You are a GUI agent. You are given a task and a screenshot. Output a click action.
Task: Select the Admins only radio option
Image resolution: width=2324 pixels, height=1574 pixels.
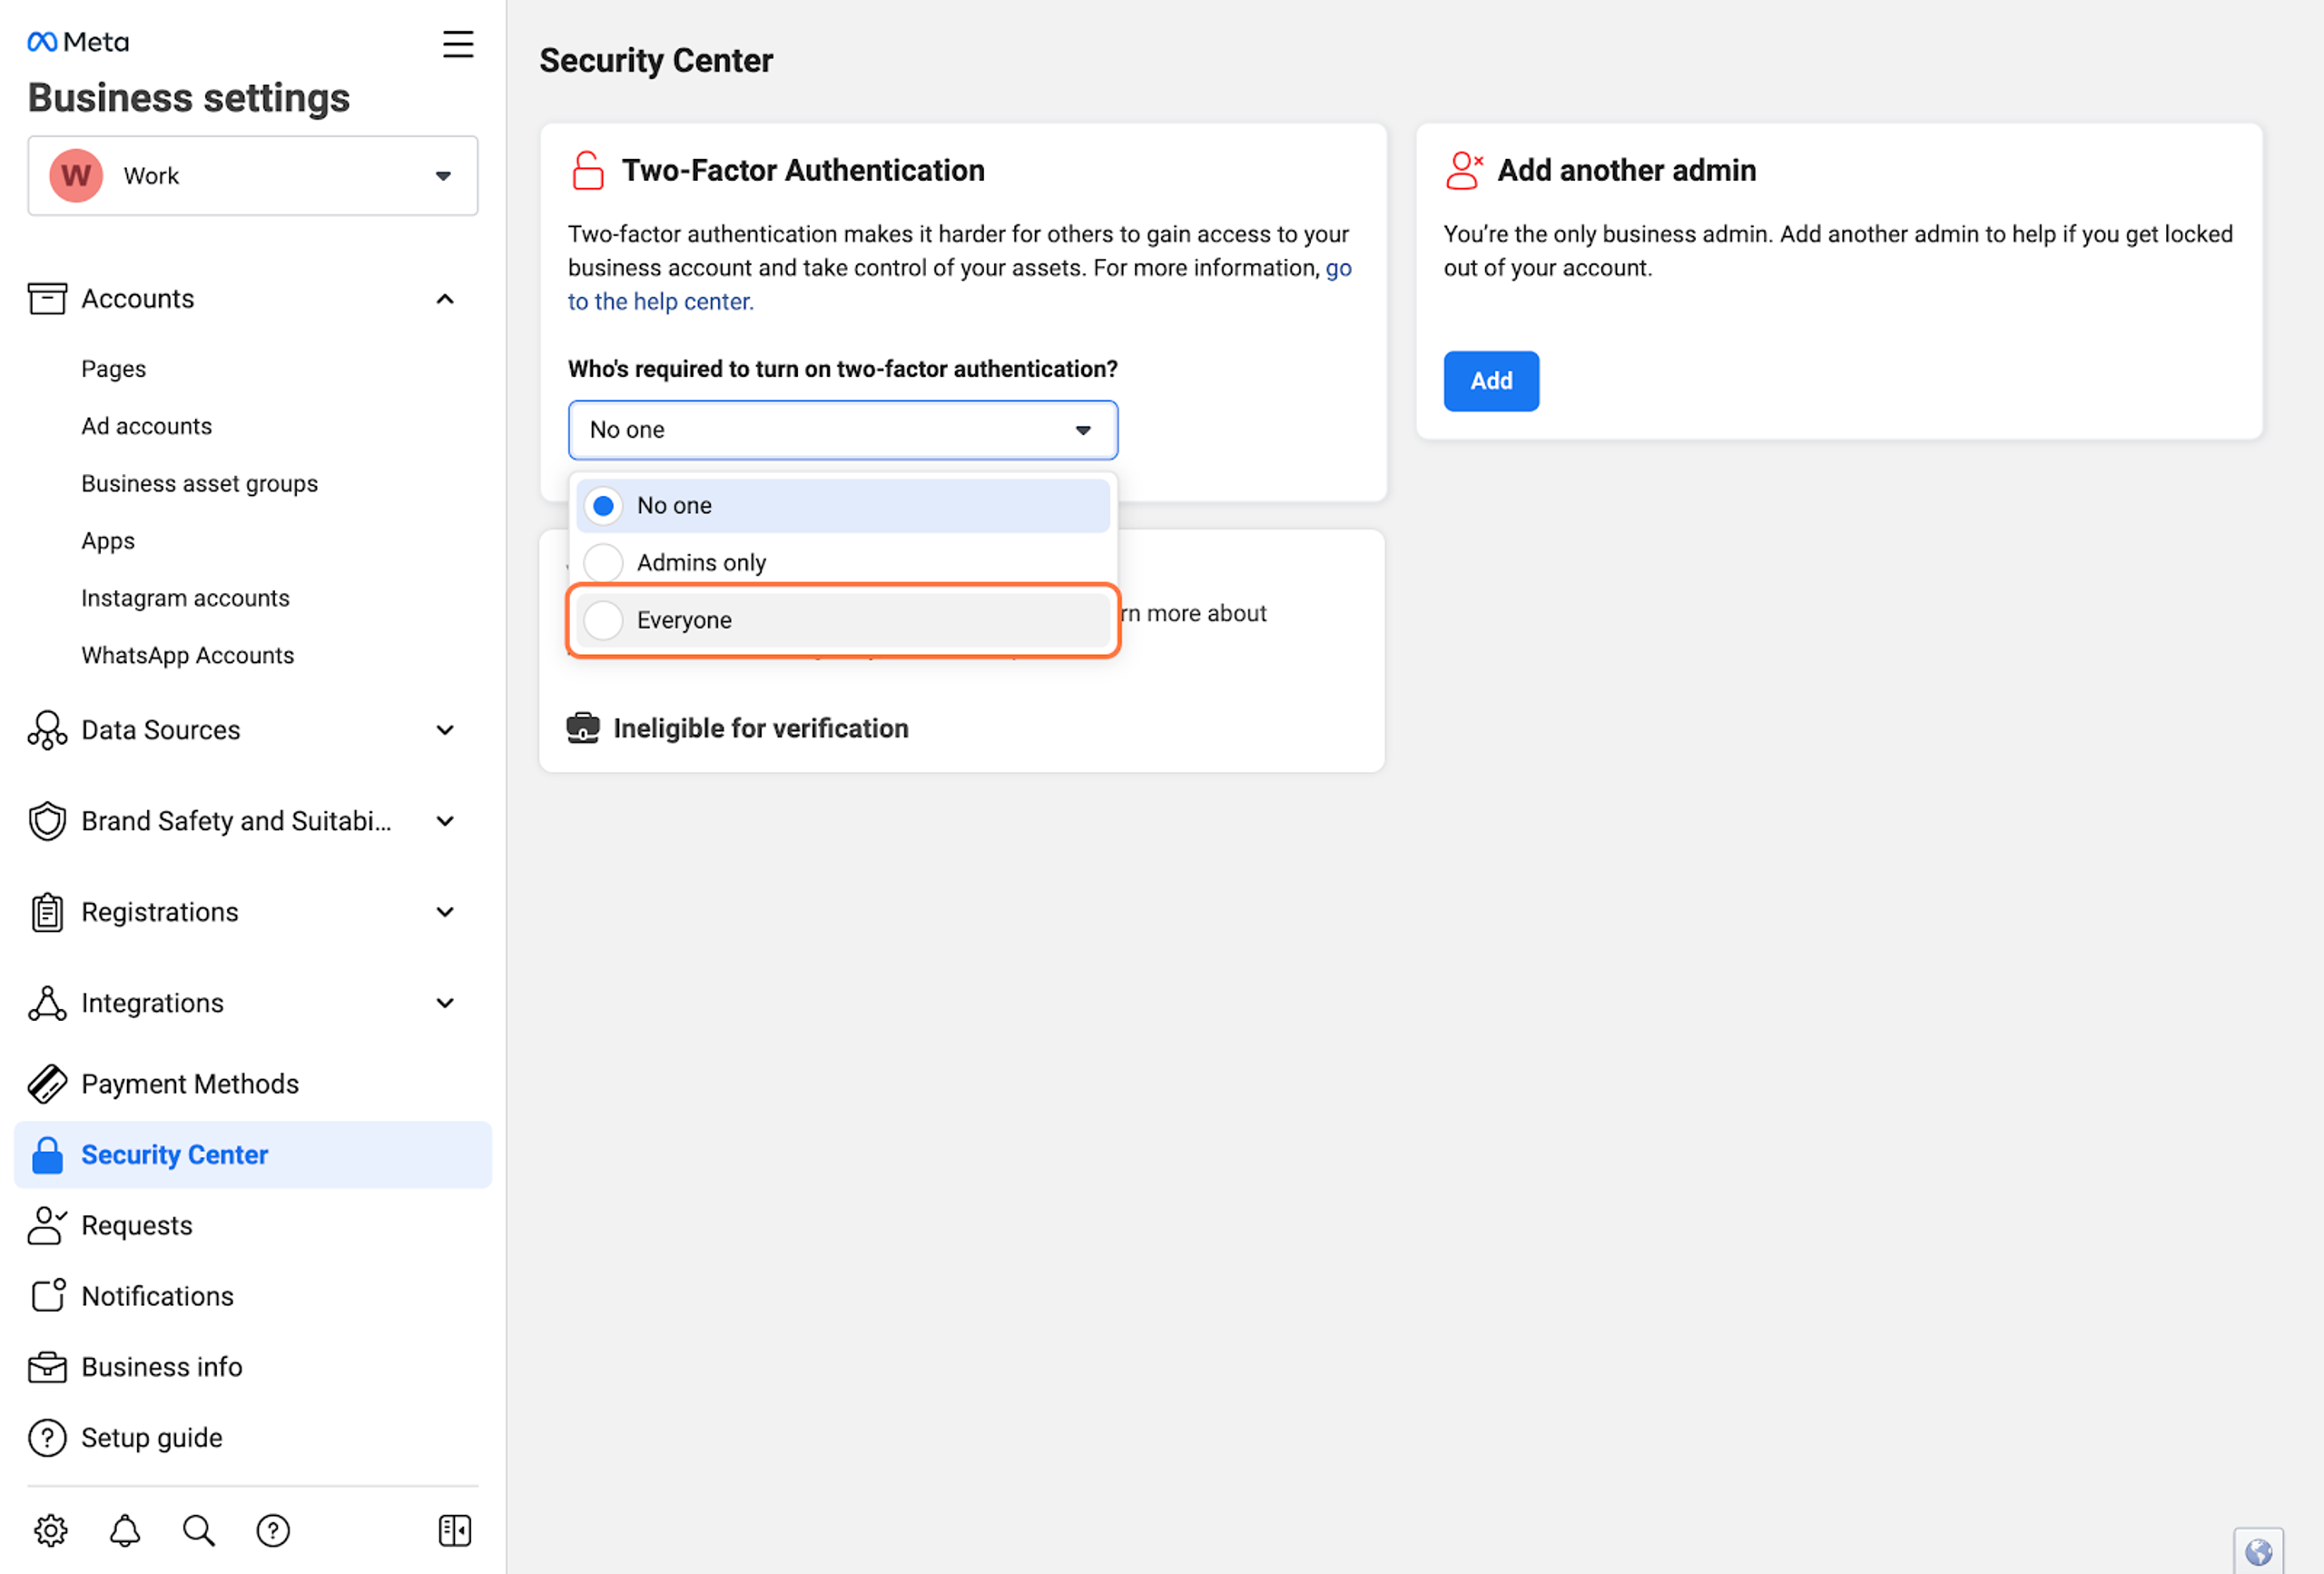coord(604,563)
